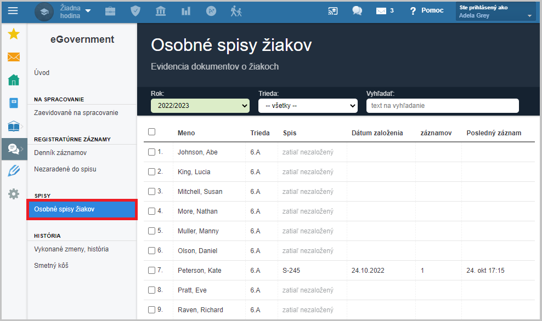
Task: Open the briefcase icon in top bar
Action: click(110, 12)
